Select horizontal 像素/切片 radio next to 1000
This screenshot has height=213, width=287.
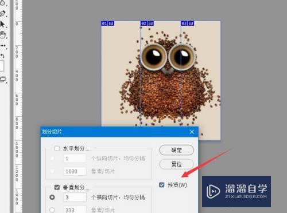[52, 171]
